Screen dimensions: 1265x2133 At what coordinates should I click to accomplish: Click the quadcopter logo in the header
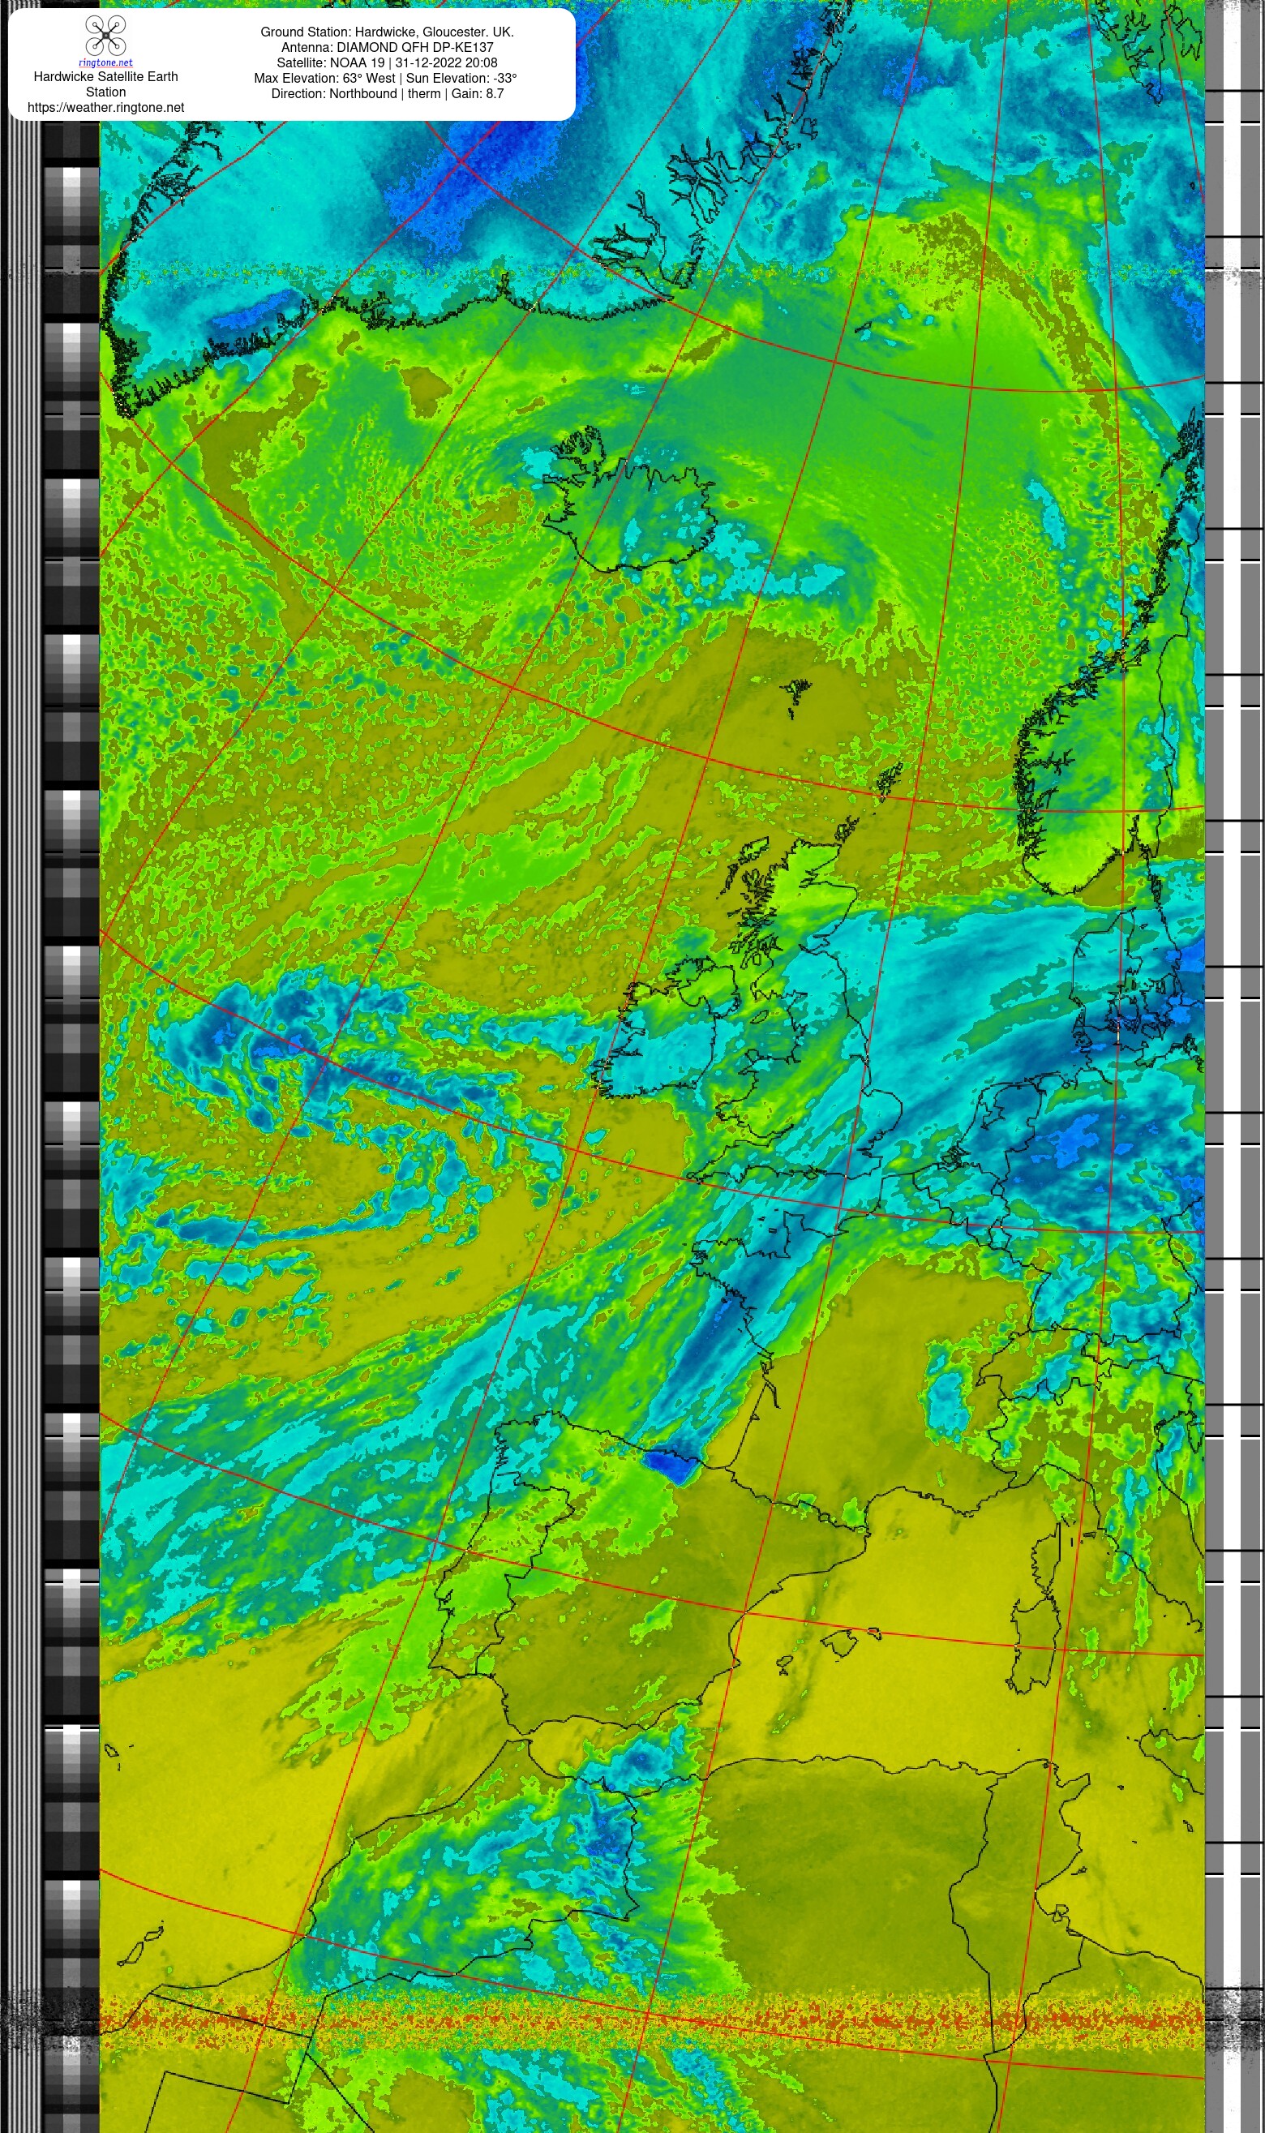[x=105, y=36]
